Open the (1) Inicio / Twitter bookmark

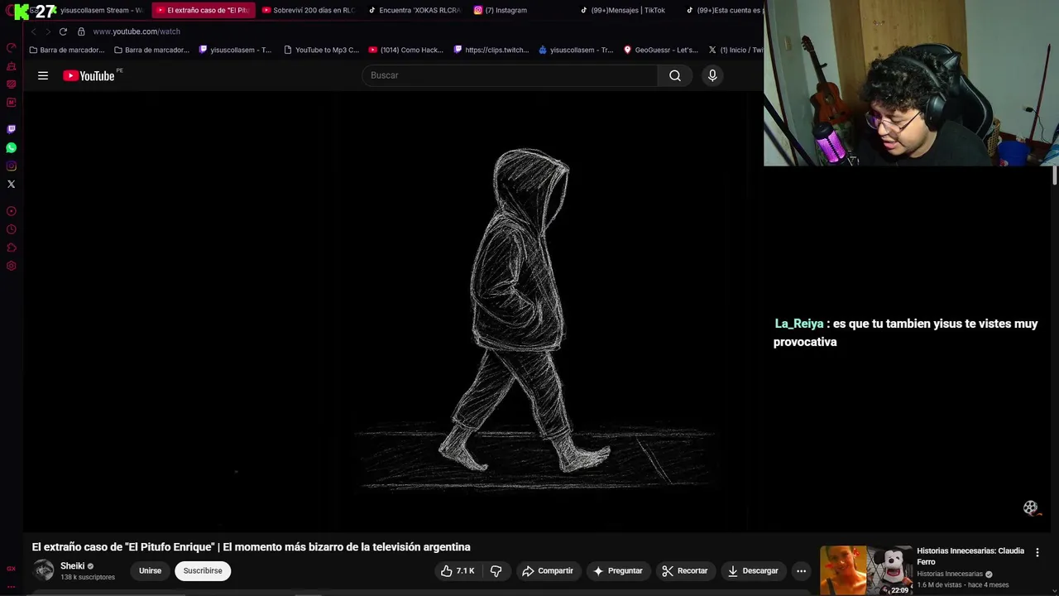[736, 50]
